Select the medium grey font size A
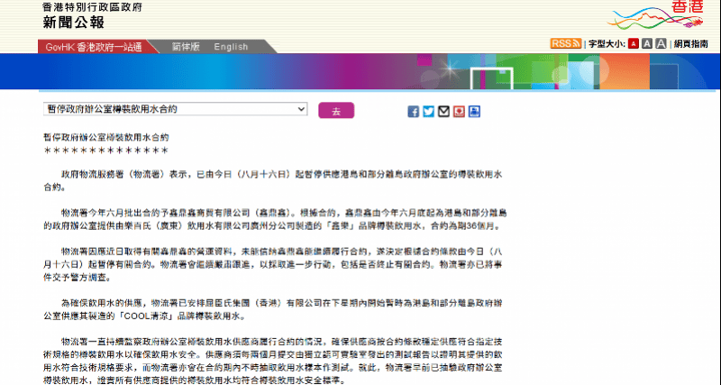 tap(647, 43)
